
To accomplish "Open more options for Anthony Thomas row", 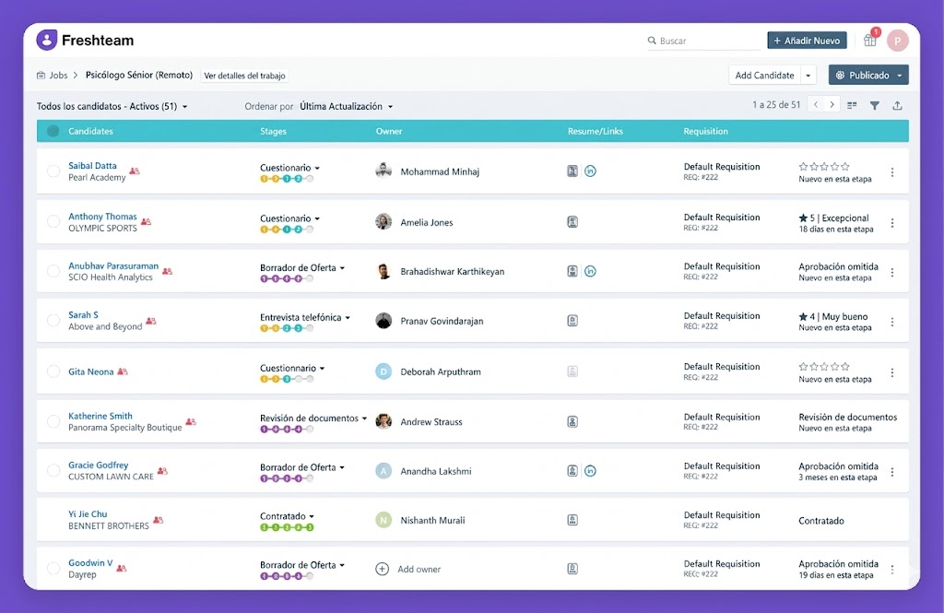I will 892,223.
